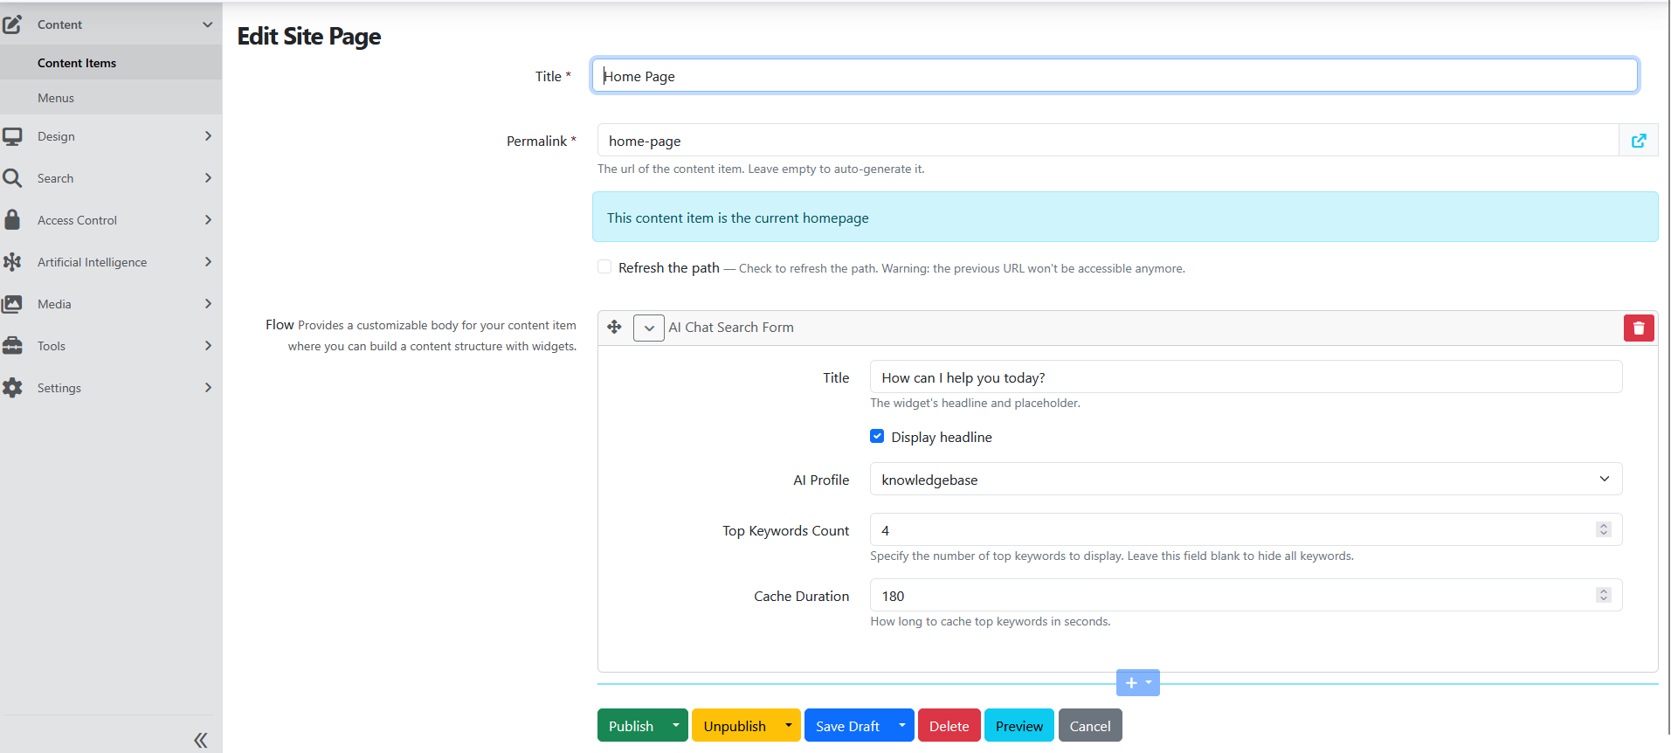Expand the Search menu chevron
Viewport: 1671px width, 753px height.
(x=208, y=178)
